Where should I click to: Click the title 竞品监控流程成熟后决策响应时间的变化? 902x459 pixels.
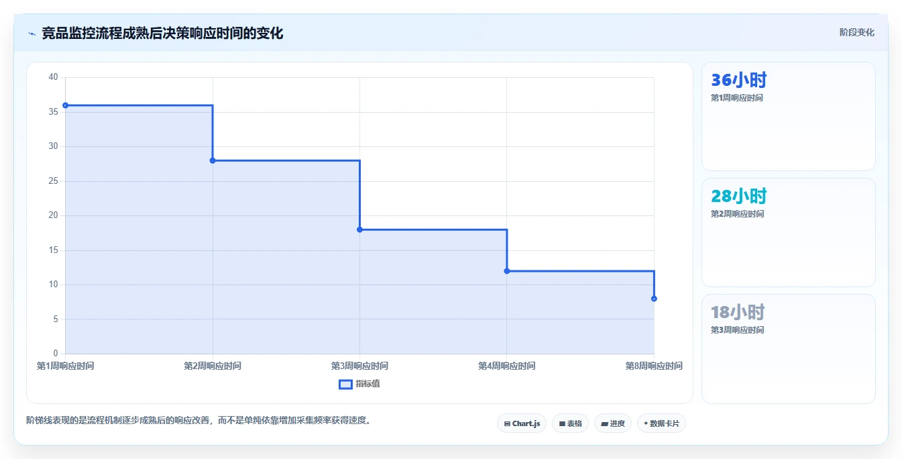162,33
